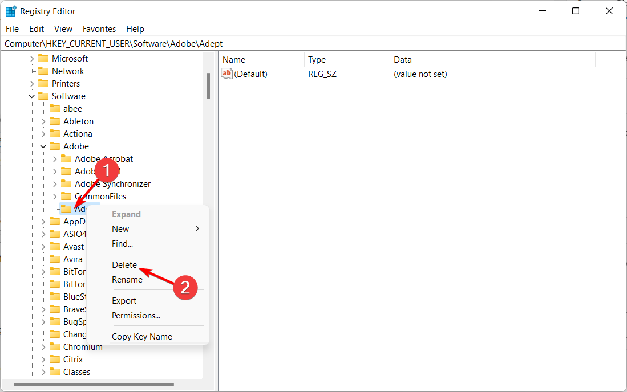Click the Adobe Acrobat folder icon

tap(66, 159)
